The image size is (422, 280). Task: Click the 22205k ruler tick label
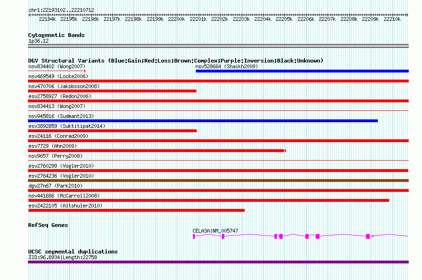[x=284, y=19]
